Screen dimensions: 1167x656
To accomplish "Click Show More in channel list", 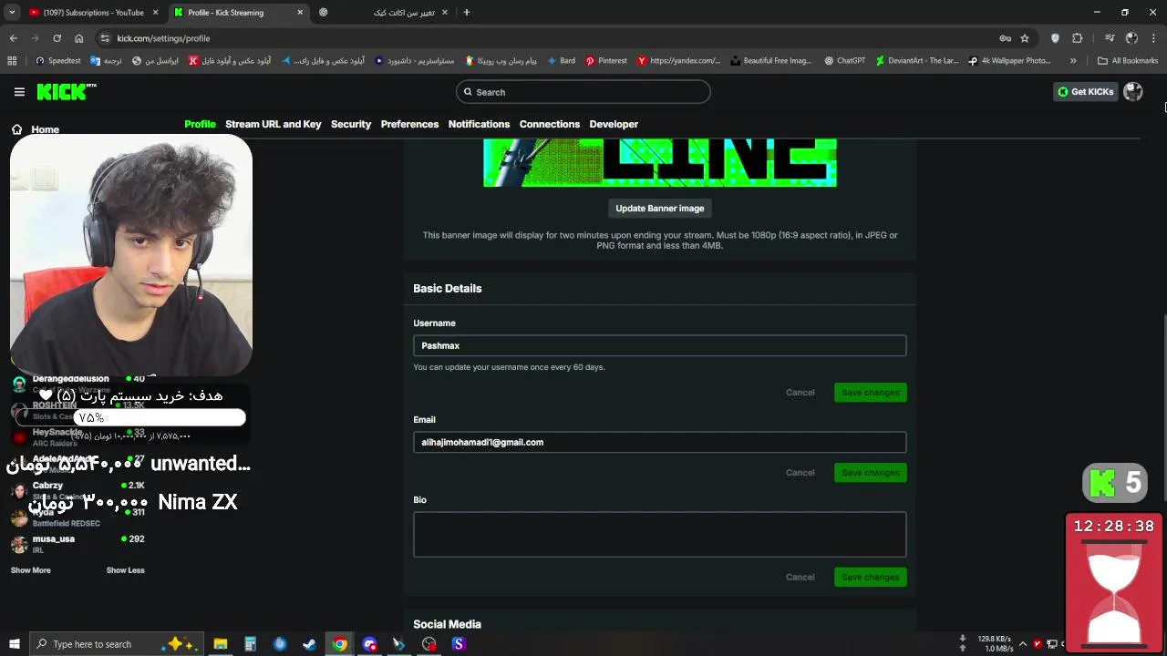I will 30,570.
